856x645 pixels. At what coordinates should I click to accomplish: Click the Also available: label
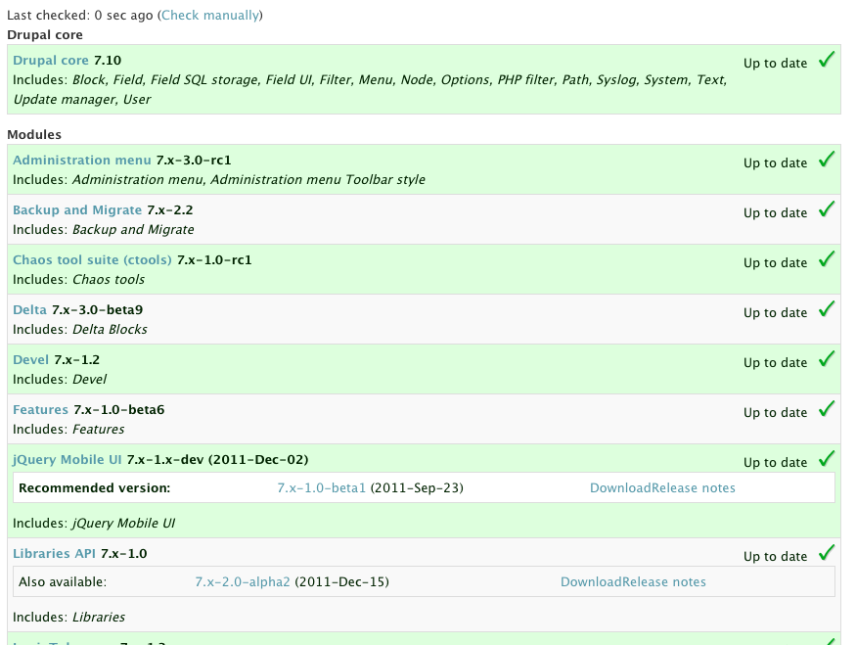[63, 582]
